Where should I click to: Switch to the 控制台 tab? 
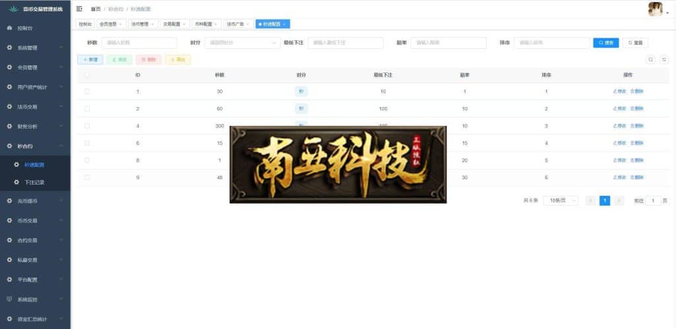(x=85, y=24)
